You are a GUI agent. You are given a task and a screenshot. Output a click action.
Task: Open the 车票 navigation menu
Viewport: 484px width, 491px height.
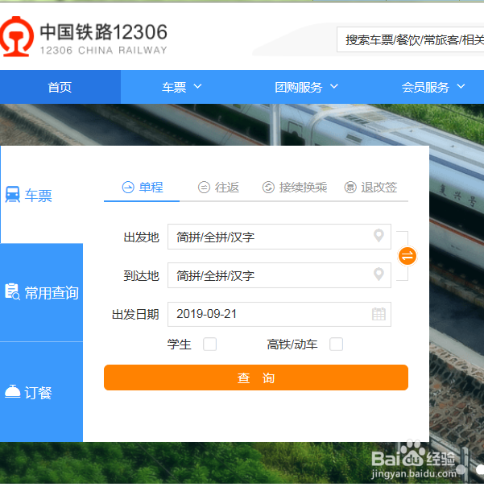pyautogui.click(x=181, y=87)
